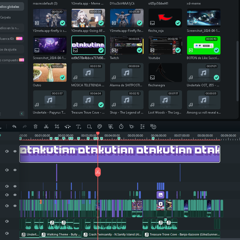Mute the Treasure Trove Cove music track

(x=7, y=233)
